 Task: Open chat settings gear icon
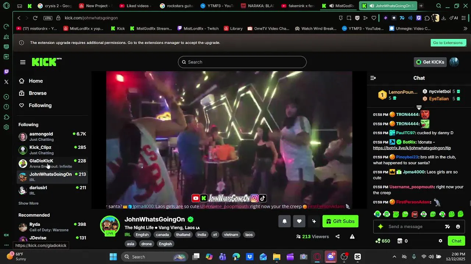point(440,241)
